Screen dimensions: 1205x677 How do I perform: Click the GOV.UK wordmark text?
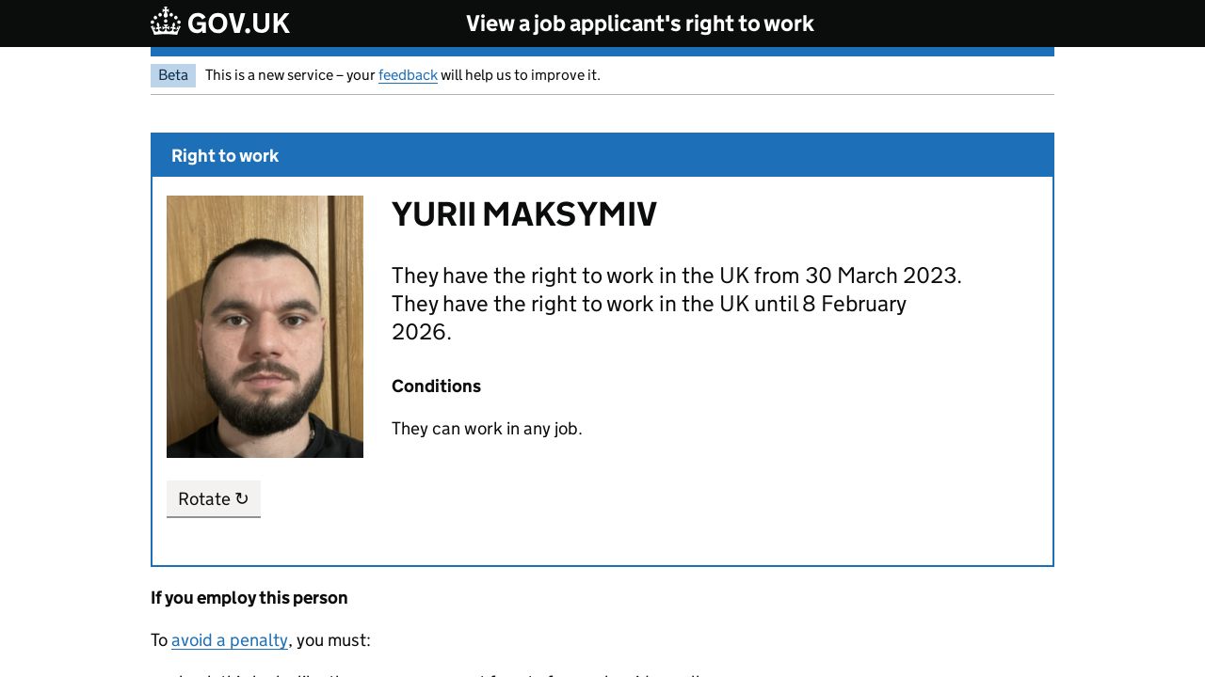tap(238, 24)
